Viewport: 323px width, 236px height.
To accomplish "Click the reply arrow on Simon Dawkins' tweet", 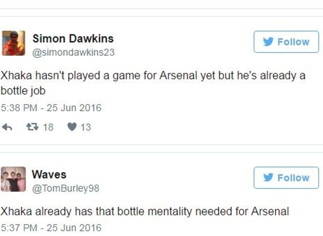I will click(7, 127).
